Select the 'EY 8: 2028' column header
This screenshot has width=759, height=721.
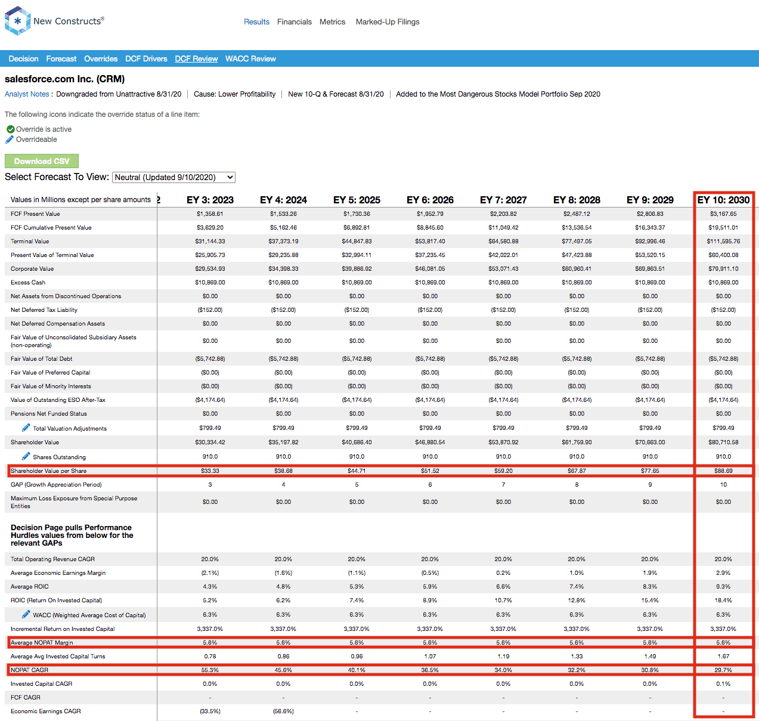[x=577, y=200]
